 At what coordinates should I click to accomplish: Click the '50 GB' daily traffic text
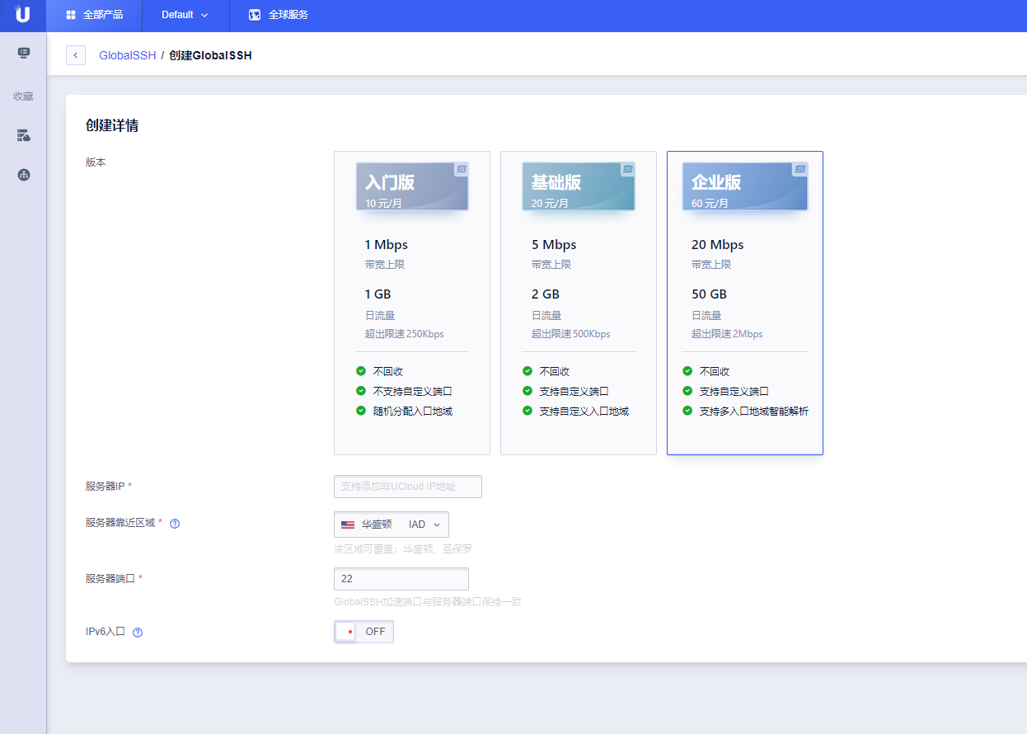709,294
